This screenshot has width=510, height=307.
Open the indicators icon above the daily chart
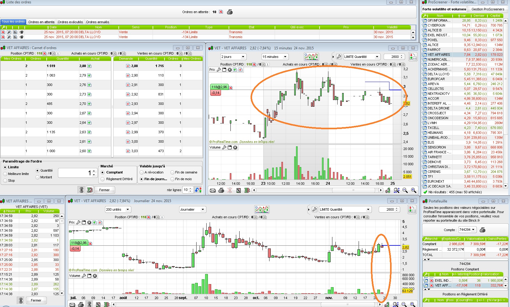pos(262,209)
